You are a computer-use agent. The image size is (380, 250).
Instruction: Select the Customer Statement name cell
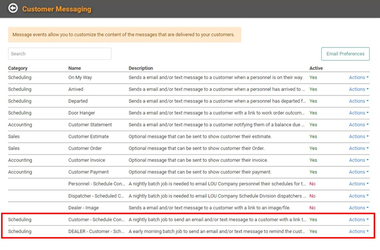(90, 124)
